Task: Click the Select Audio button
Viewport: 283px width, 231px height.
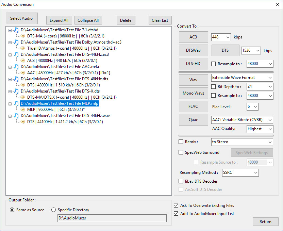Action: 22,18
